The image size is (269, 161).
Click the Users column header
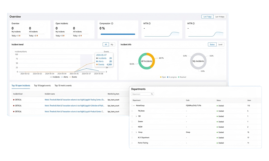pos(249,100)
